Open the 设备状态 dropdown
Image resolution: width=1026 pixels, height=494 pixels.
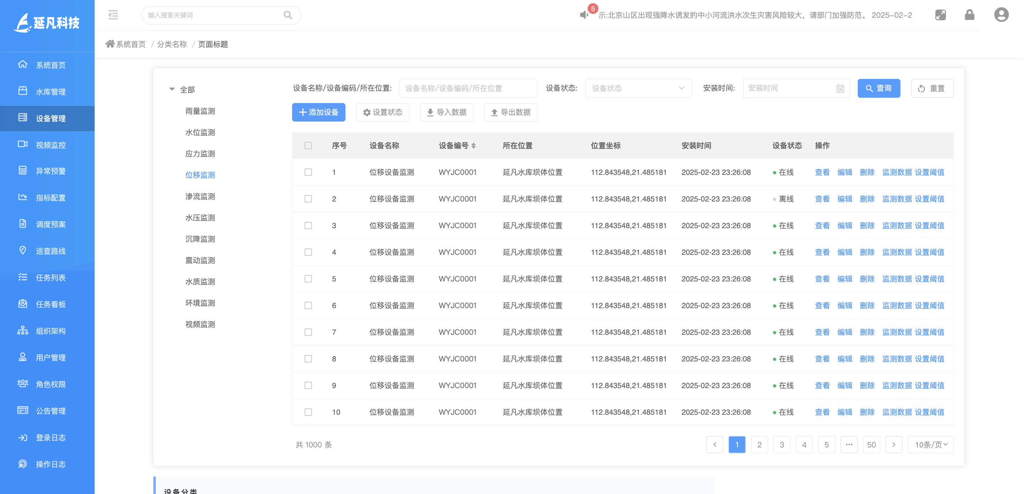[638, 88]
